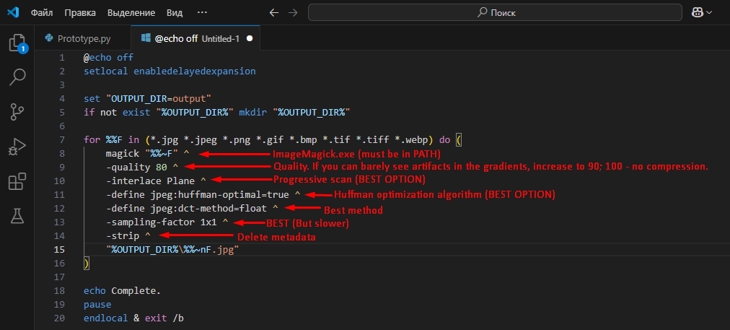Expand the overflow menu with three dots
The width and height of the screenshot is (730, 330).
(x=202, y=13)
